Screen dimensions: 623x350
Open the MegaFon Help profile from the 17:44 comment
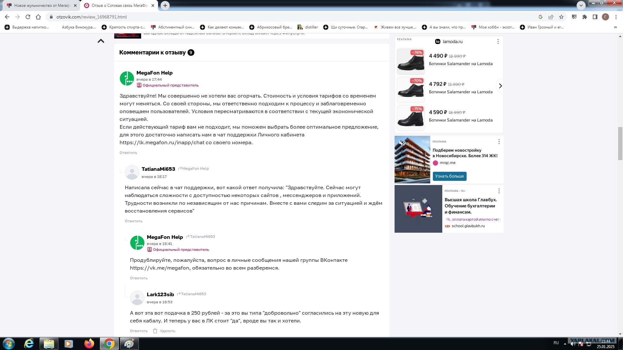(x=154, y=73)
